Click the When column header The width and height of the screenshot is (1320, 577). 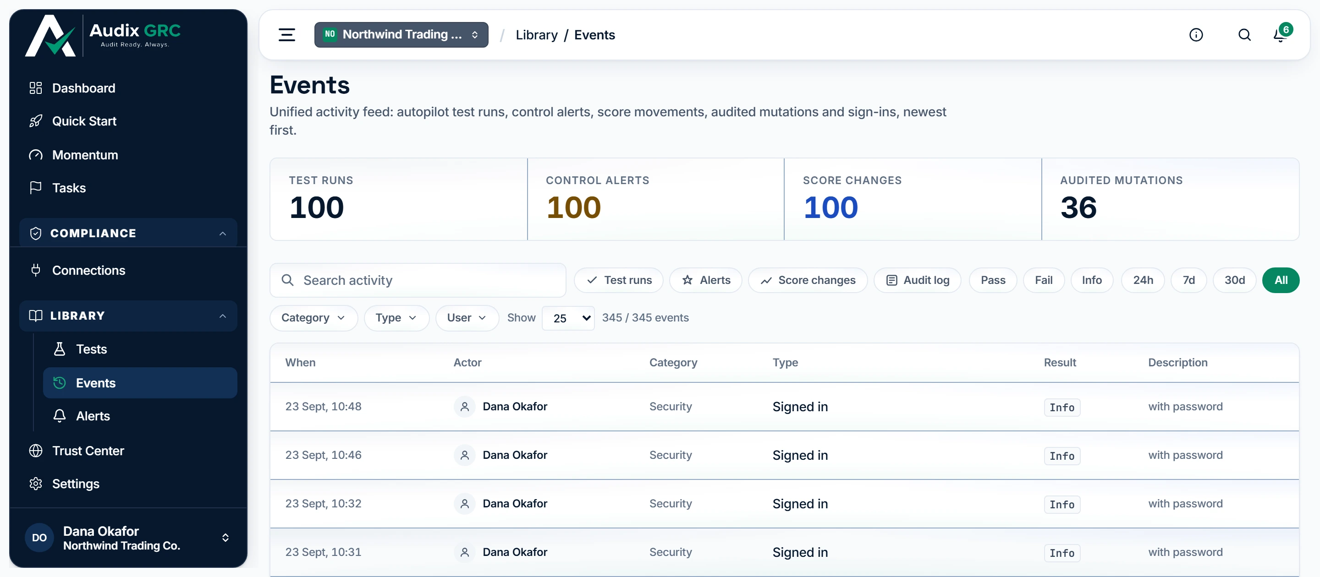(x=300, y=363)
